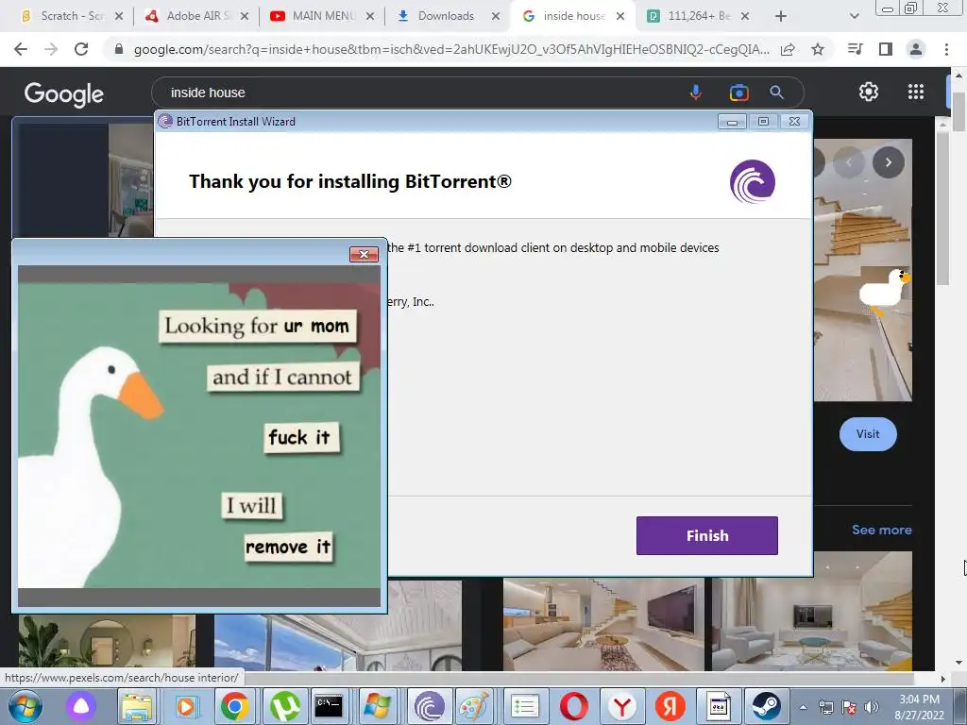Image resolution: width=967 pixels, height=725 pixels.
Task: Expand the tab search dropdown arrow
Action: pyautogui.click(x=854, y=16)
